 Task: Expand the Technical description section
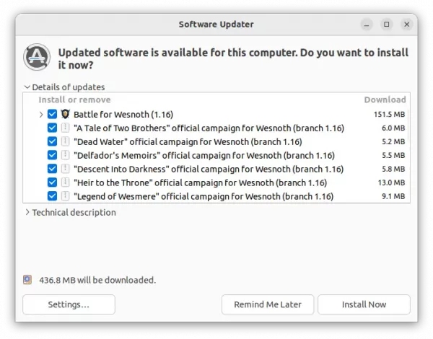(27, 212)
